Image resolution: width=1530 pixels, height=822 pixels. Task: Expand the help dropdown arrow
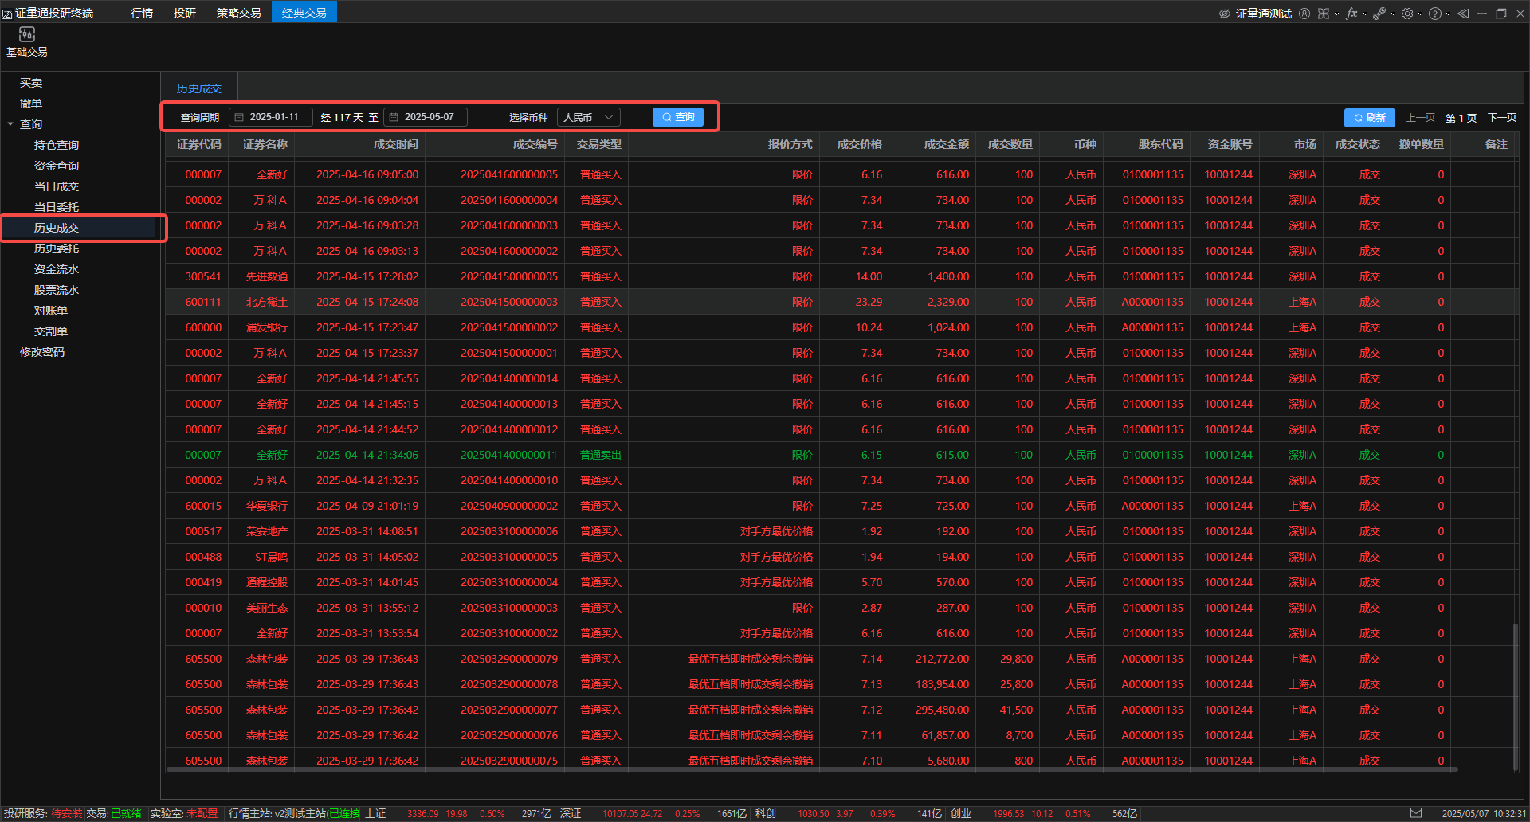point(1448,14)
